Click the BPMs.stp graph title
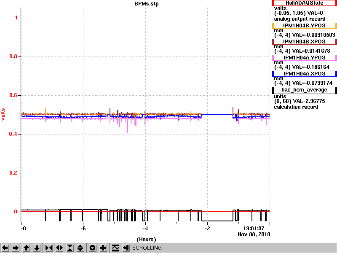 coord(147,4)
